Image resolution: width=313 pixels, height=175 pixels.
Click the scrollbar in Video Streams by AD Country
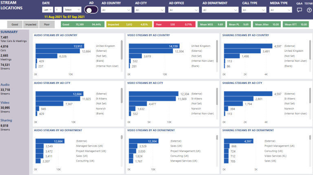pyautogui.click(x=217, y=51)
